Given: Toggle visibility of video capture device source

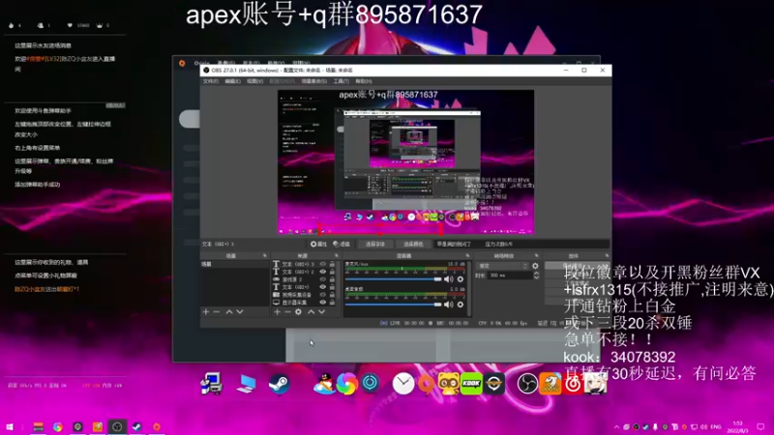Looking at the screenshot, I should [323, 295].
